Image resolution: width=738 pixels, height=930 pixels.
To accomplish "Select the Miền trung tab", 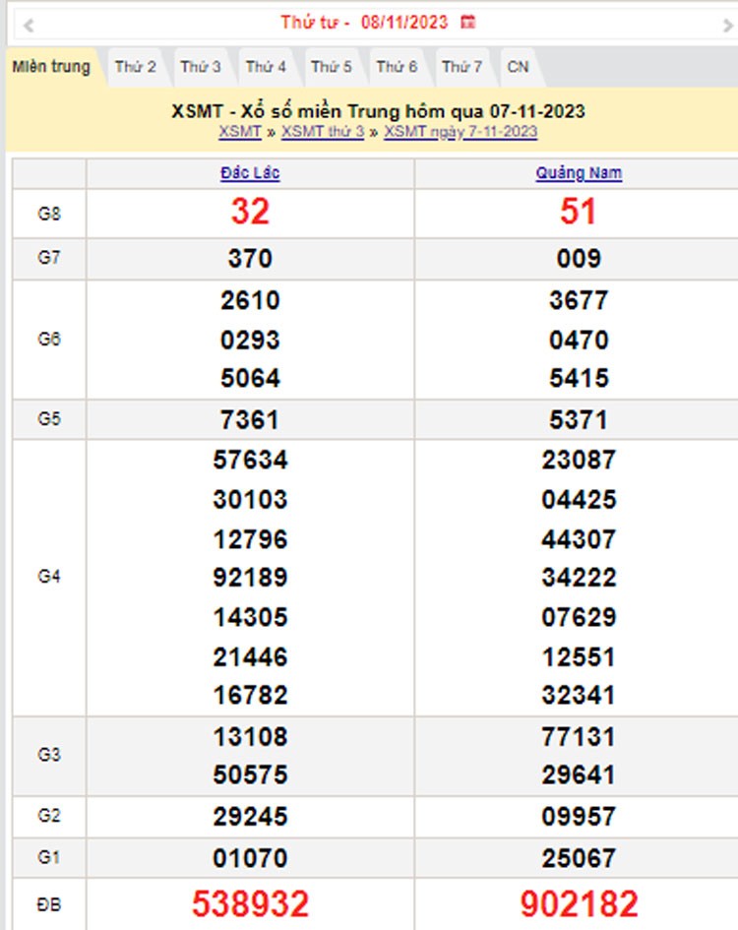I will tap(51, 67).
